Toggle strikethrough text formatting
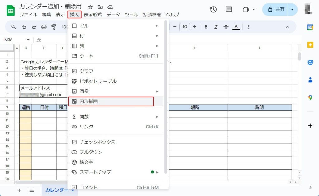 (x=226, y=27)
